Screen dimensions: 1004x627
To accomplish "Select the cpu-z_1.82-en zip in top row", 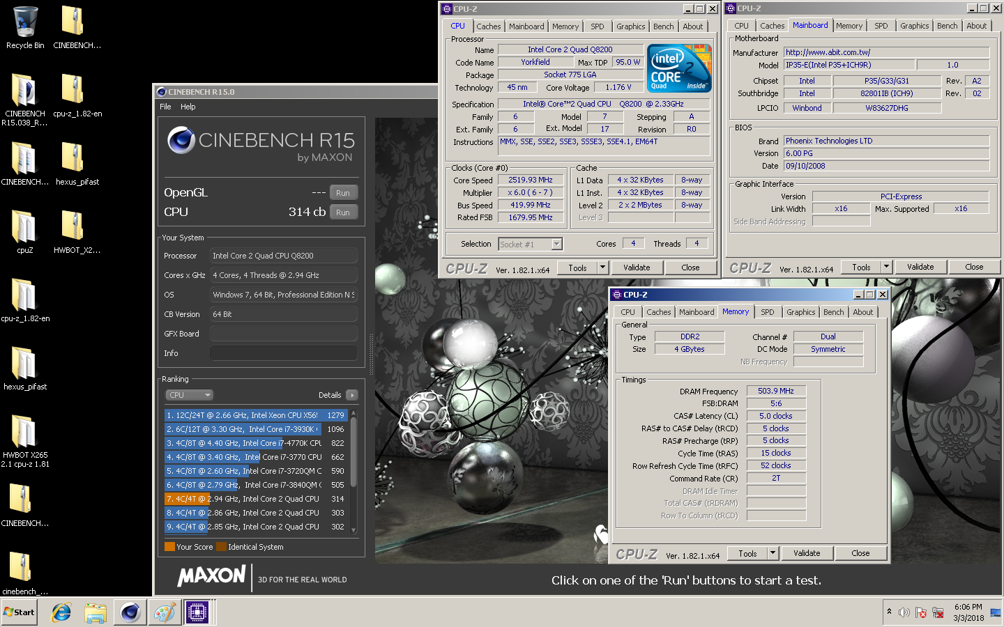I will 77,96.
